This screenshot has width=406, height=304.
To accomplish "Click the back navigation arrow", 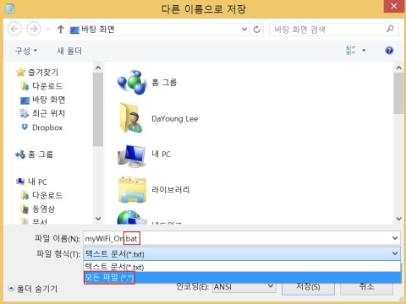I will [x=14, y=29].
